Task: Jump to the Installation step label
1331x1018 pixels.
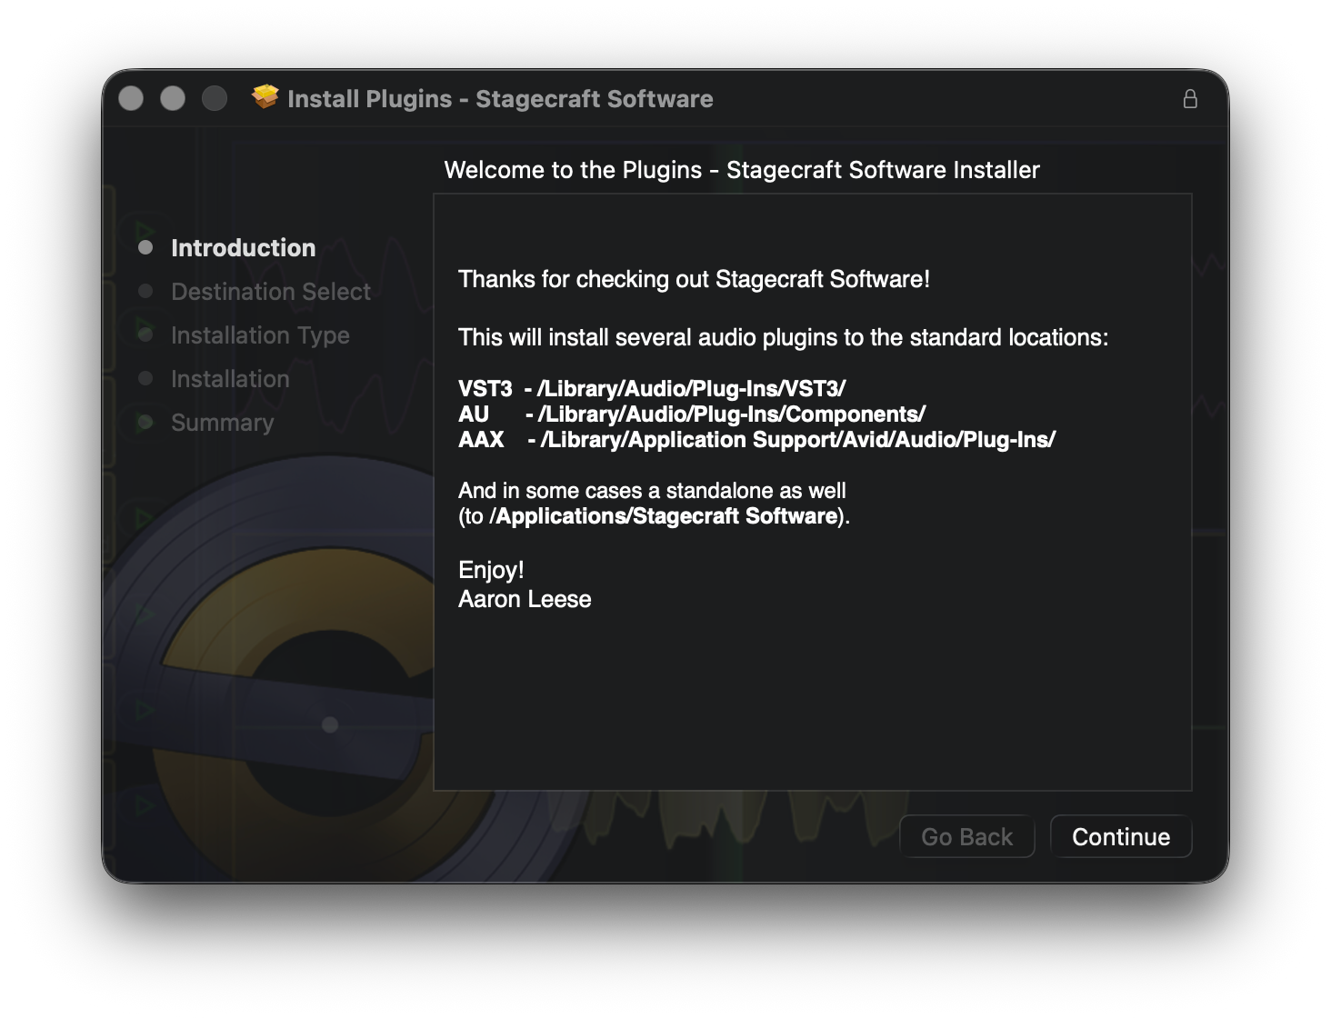Action: click(230, 379)
